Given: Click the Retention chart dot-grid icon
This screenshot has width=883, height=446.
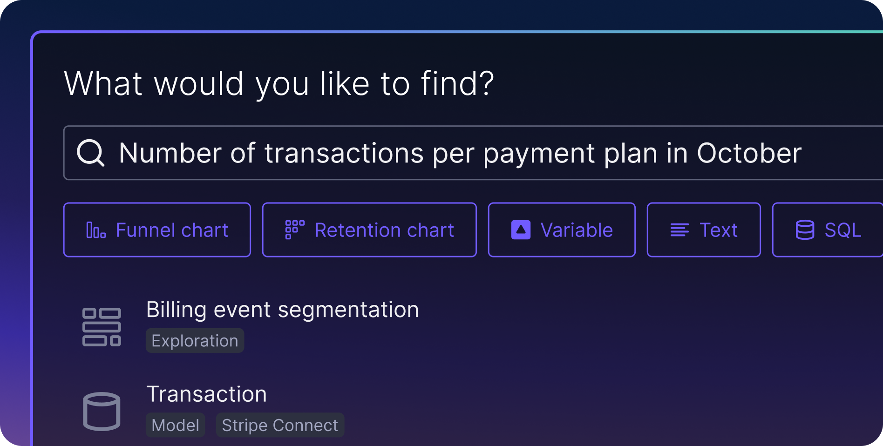Looking at the screenshot, I should pos(294,230).
